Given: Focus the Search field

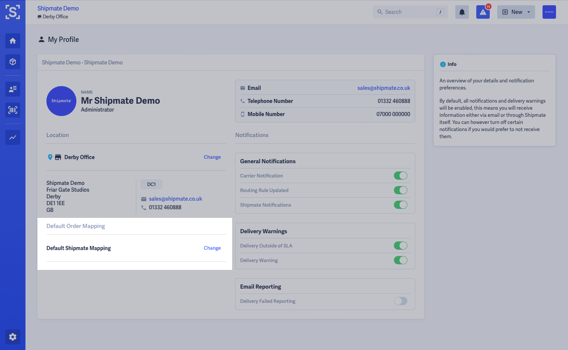Looking at the screenshot, I should tap(410, 12).
